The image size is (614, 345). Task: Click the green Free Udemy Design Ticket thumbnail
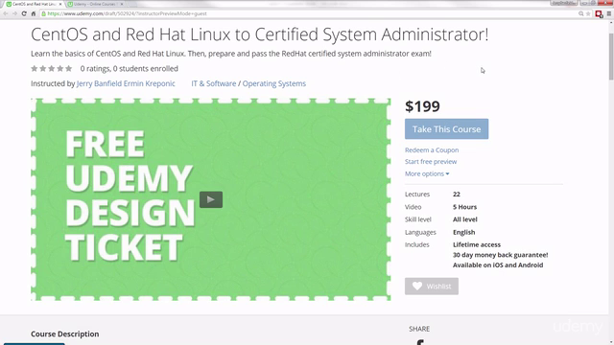pos(211,199)
